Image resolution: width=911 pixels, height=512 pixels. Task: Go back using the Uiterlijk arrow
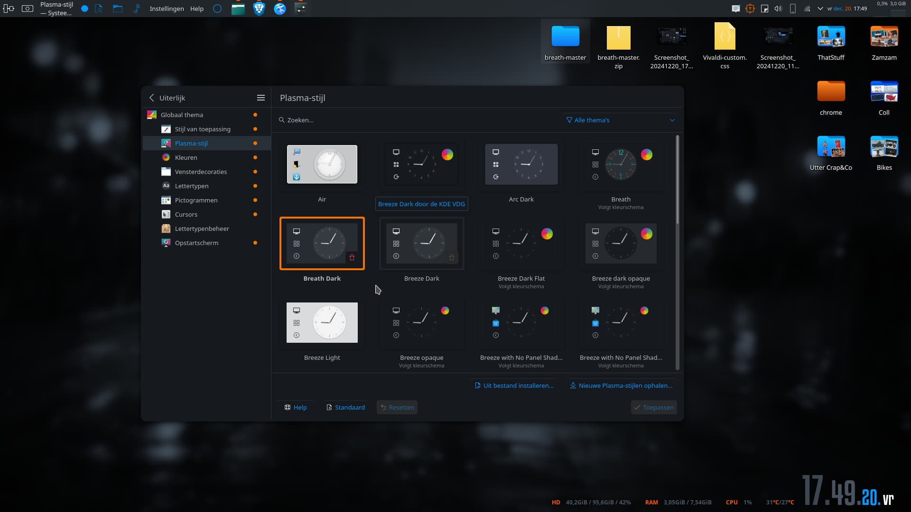[152, 98]
